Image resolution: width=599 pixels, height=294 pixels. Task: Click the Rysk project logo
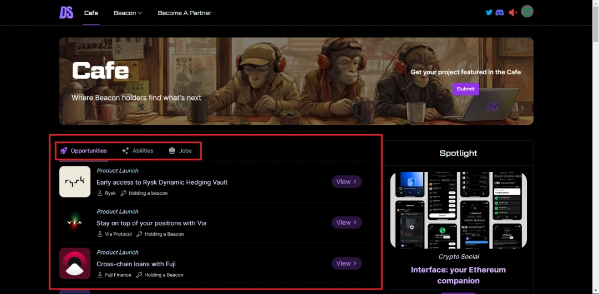pyautogui.click(x=75, y=181)
